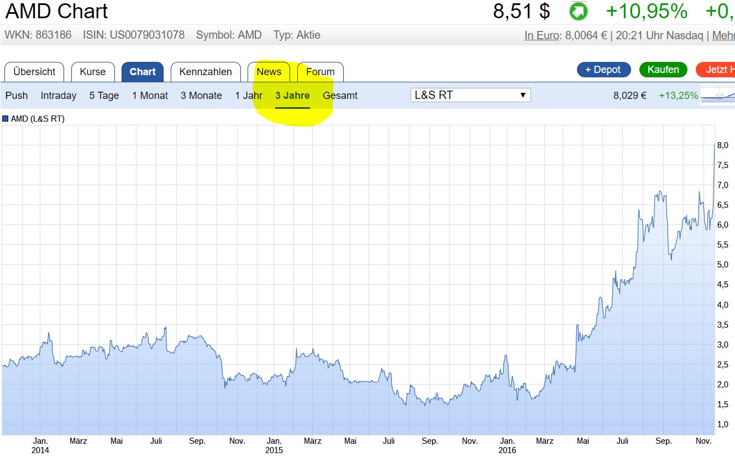Image resolution: width=735 pixels, height=457 pixels.
Task: Click the Symbol: AMD text
Action: (x=229, y=35)
